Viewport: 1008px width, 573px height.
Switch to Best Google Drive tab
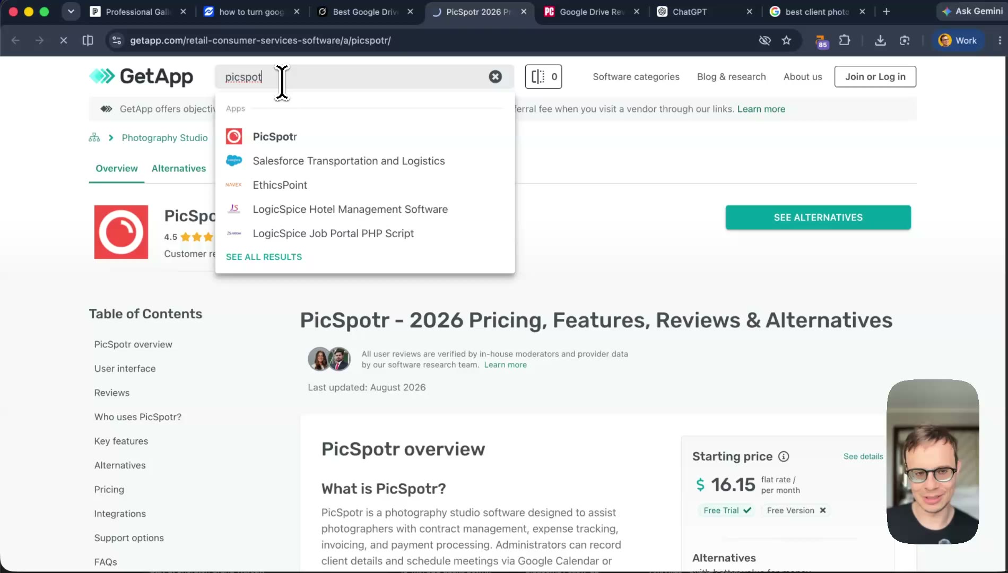365,12
